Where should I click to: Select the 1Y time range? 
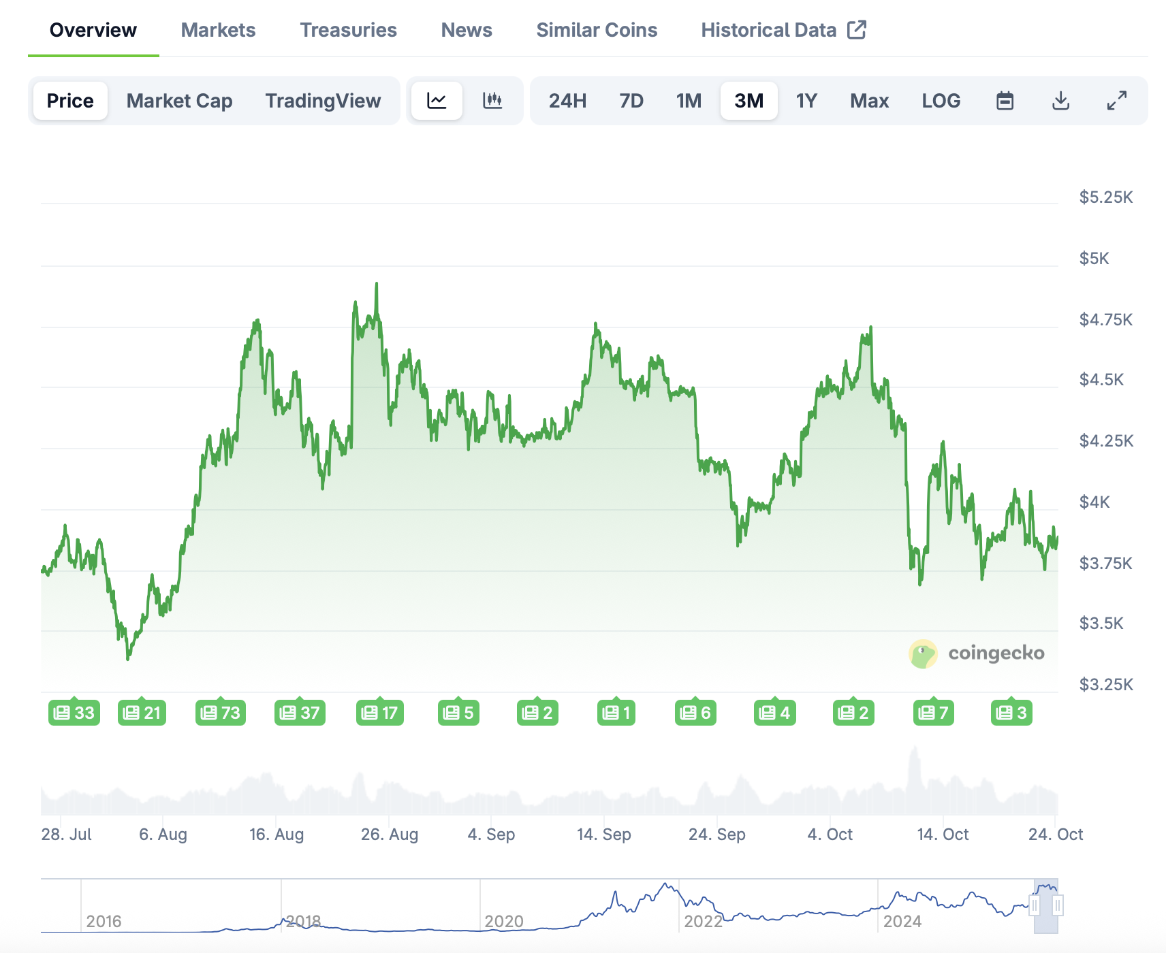tap(806, 101)
